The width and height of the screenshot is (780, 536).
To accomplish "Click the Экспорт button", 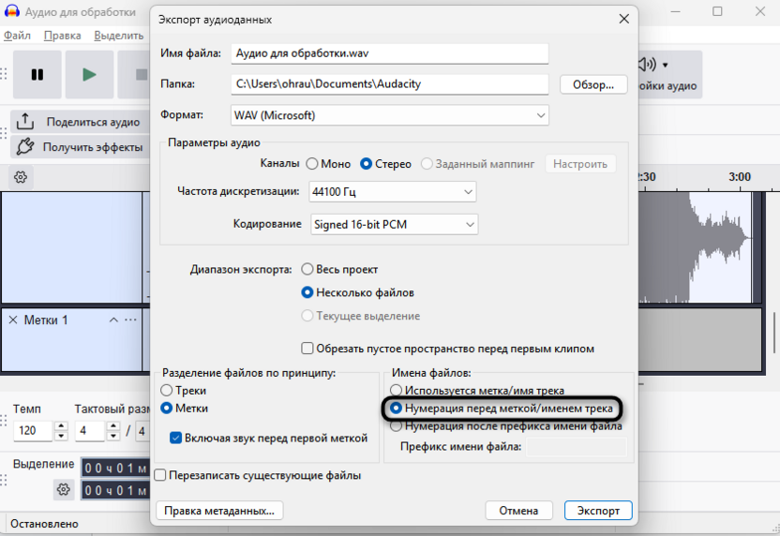I will [598, 511].
